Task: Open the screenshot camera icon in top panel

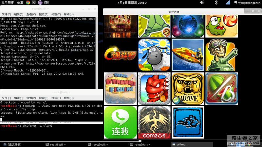Action: tap(46, 2)
